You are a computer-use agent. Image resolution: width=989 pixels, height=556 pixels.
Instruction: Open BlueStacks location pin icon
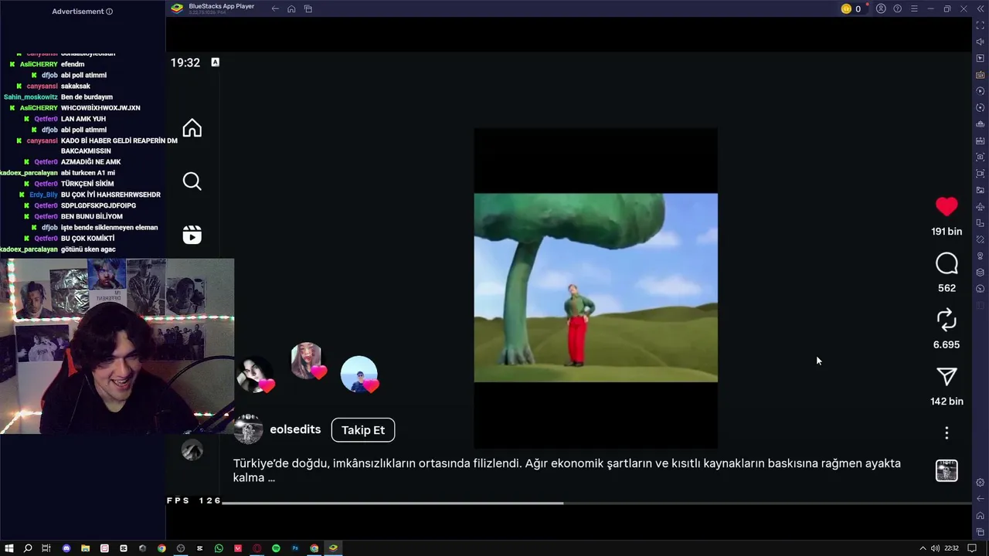click(x=981, y=256)
